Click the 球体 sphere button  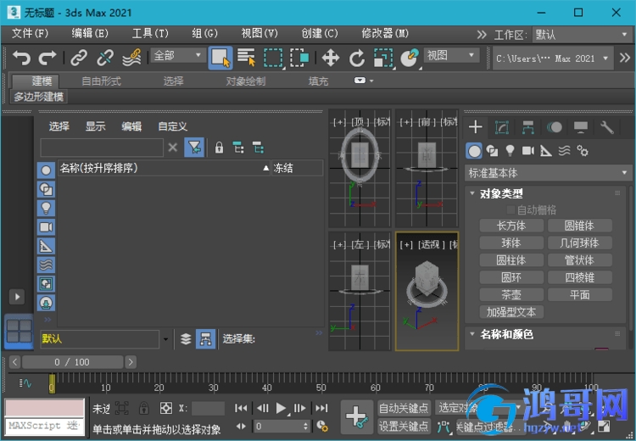(511, 243)
